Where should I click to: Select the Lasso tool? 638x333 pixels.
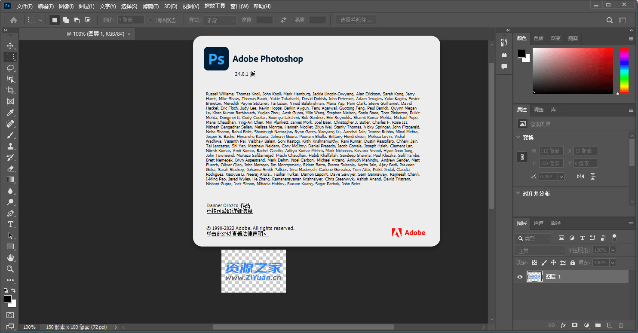pos(10,68)
